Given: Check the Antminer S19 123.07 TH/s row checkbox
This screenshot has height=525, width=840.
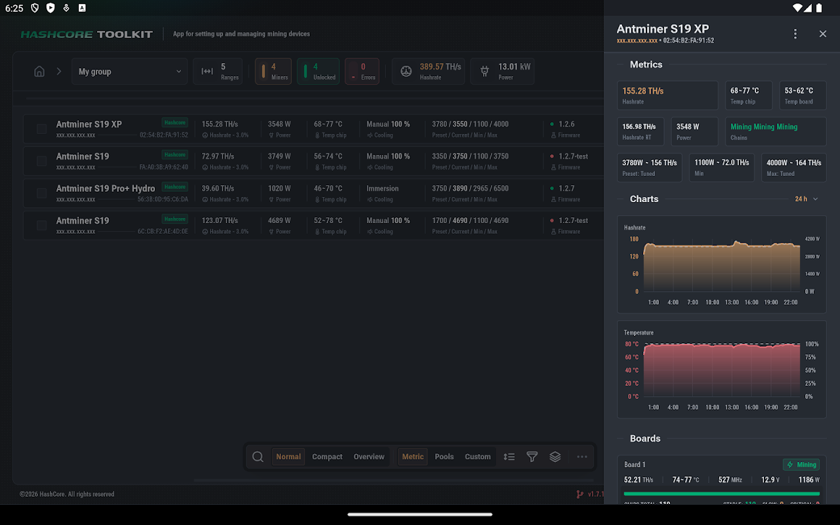Looking at the screenshot, I should (41, 225).
